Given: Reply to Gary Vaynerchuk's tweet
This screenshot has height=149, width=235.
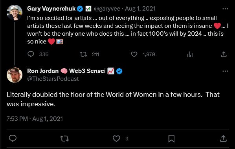Looking at the screenshot, I should click(31, 54).
